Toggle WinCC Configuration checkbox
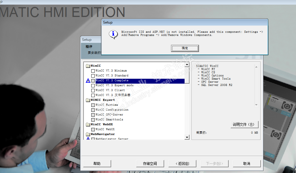Screen dimensions: 296x173 click(93, 110)
